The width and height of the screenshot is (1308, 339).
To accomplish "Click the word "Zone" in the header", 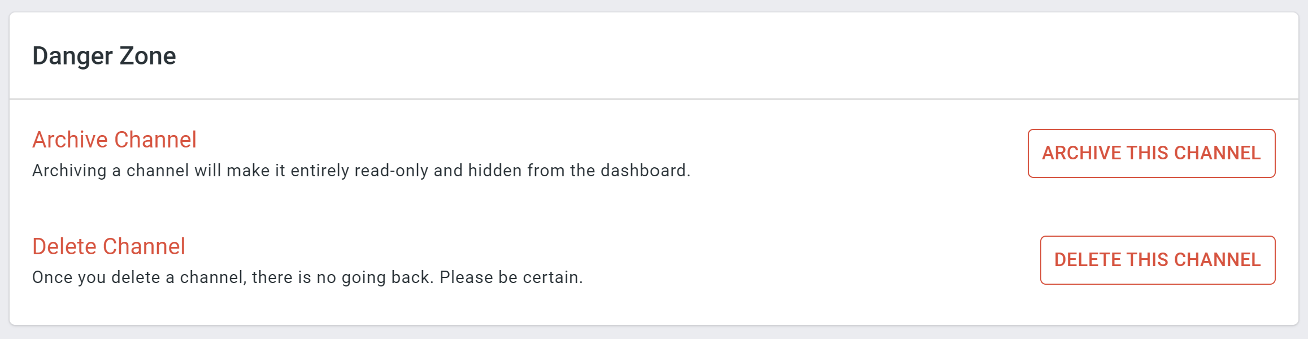I will click(147, 56).
